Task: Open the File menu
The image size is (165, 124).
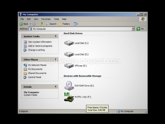Action: 22,19
